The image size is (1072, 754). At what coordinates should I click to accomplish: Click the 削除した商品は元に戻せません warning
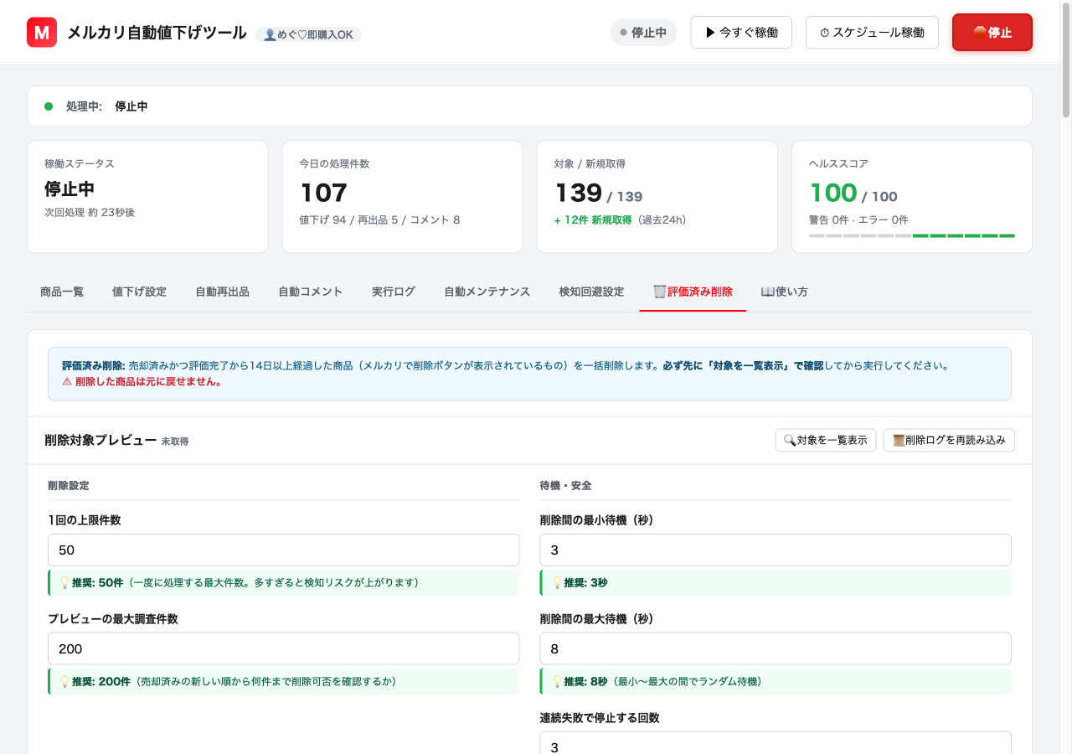[x=142, y=382]
